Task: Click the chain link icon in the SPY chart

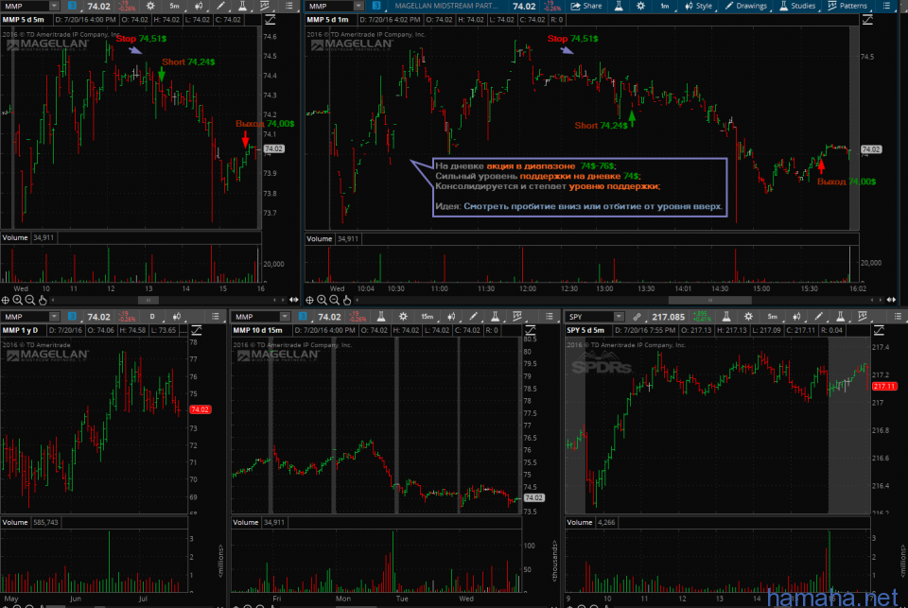Action: pos(637,317)
